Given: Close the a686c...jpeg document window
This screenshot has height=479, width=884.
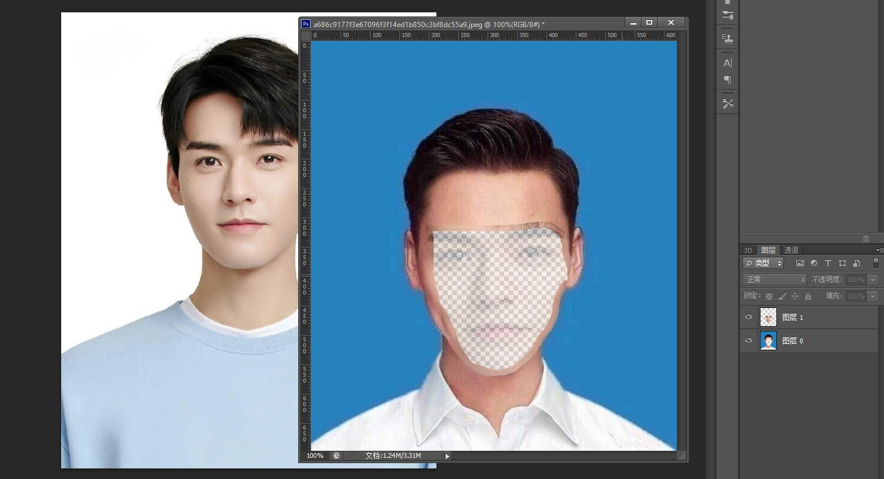Looking at the screenshot, I should tap(671, 23).
